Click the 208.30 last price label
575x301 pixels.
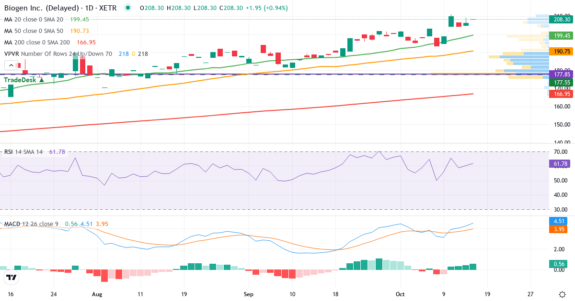pyautogui.click(x=562, y=19)
